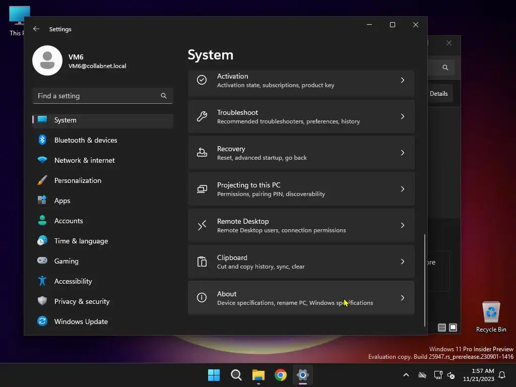Click the OneDrive cloud tray icon
The image size is (516, 387).
[422, 375]
